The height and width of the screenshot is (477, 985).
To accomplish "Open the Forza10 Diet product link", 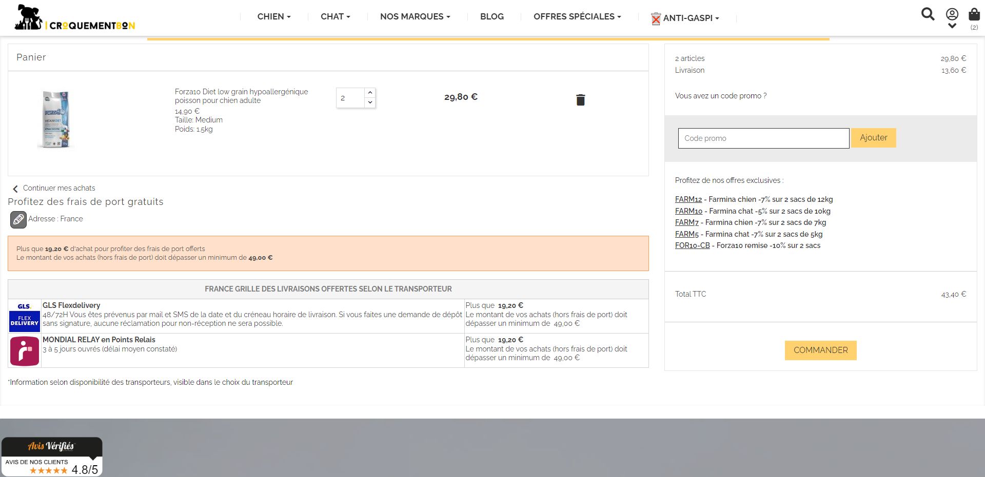I will [241, 96].
